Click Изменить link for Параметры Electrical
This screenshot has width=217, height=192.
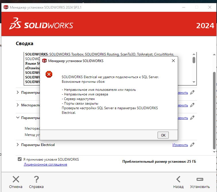pos(180,145)
